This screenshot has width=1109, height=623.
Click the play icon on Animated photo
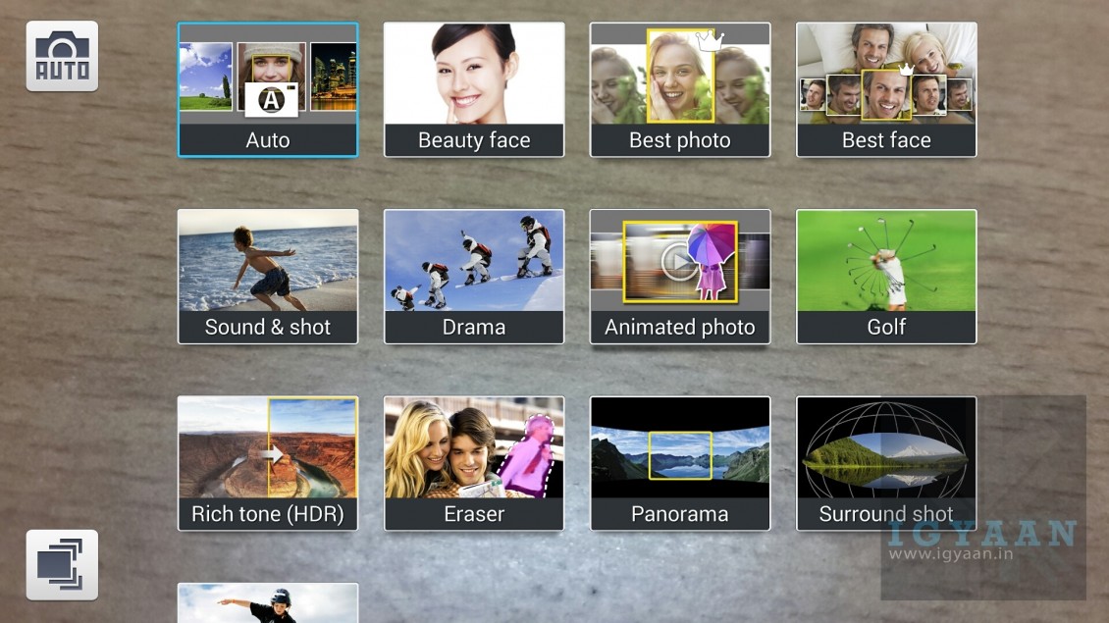tap(677, 261)
